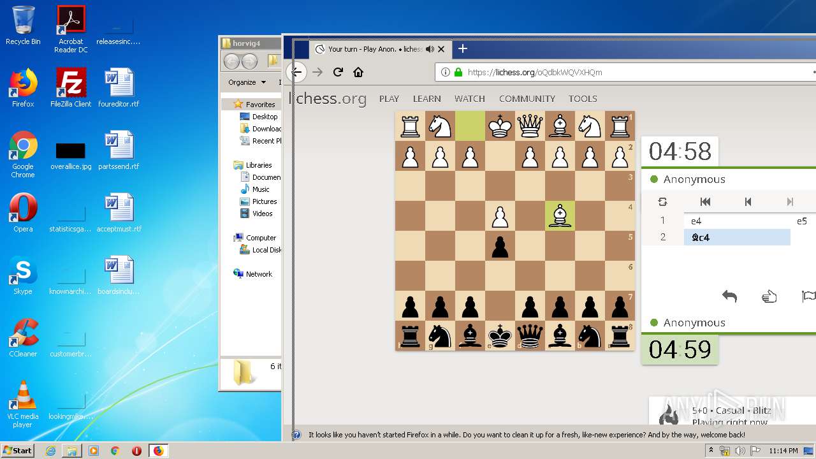Click the browser back arrow button

tap(297, 72)
